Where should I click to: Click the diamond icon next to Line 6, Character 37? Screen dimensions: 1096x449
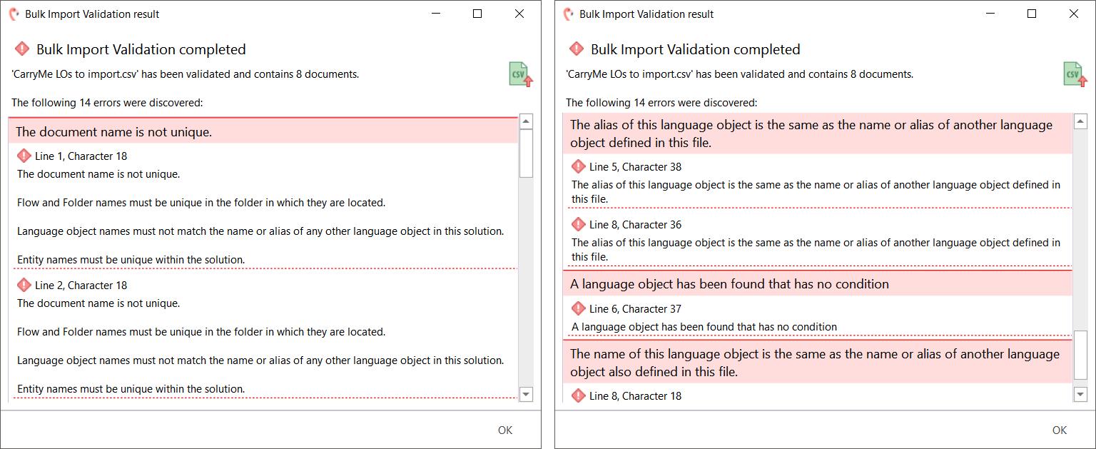579,308
